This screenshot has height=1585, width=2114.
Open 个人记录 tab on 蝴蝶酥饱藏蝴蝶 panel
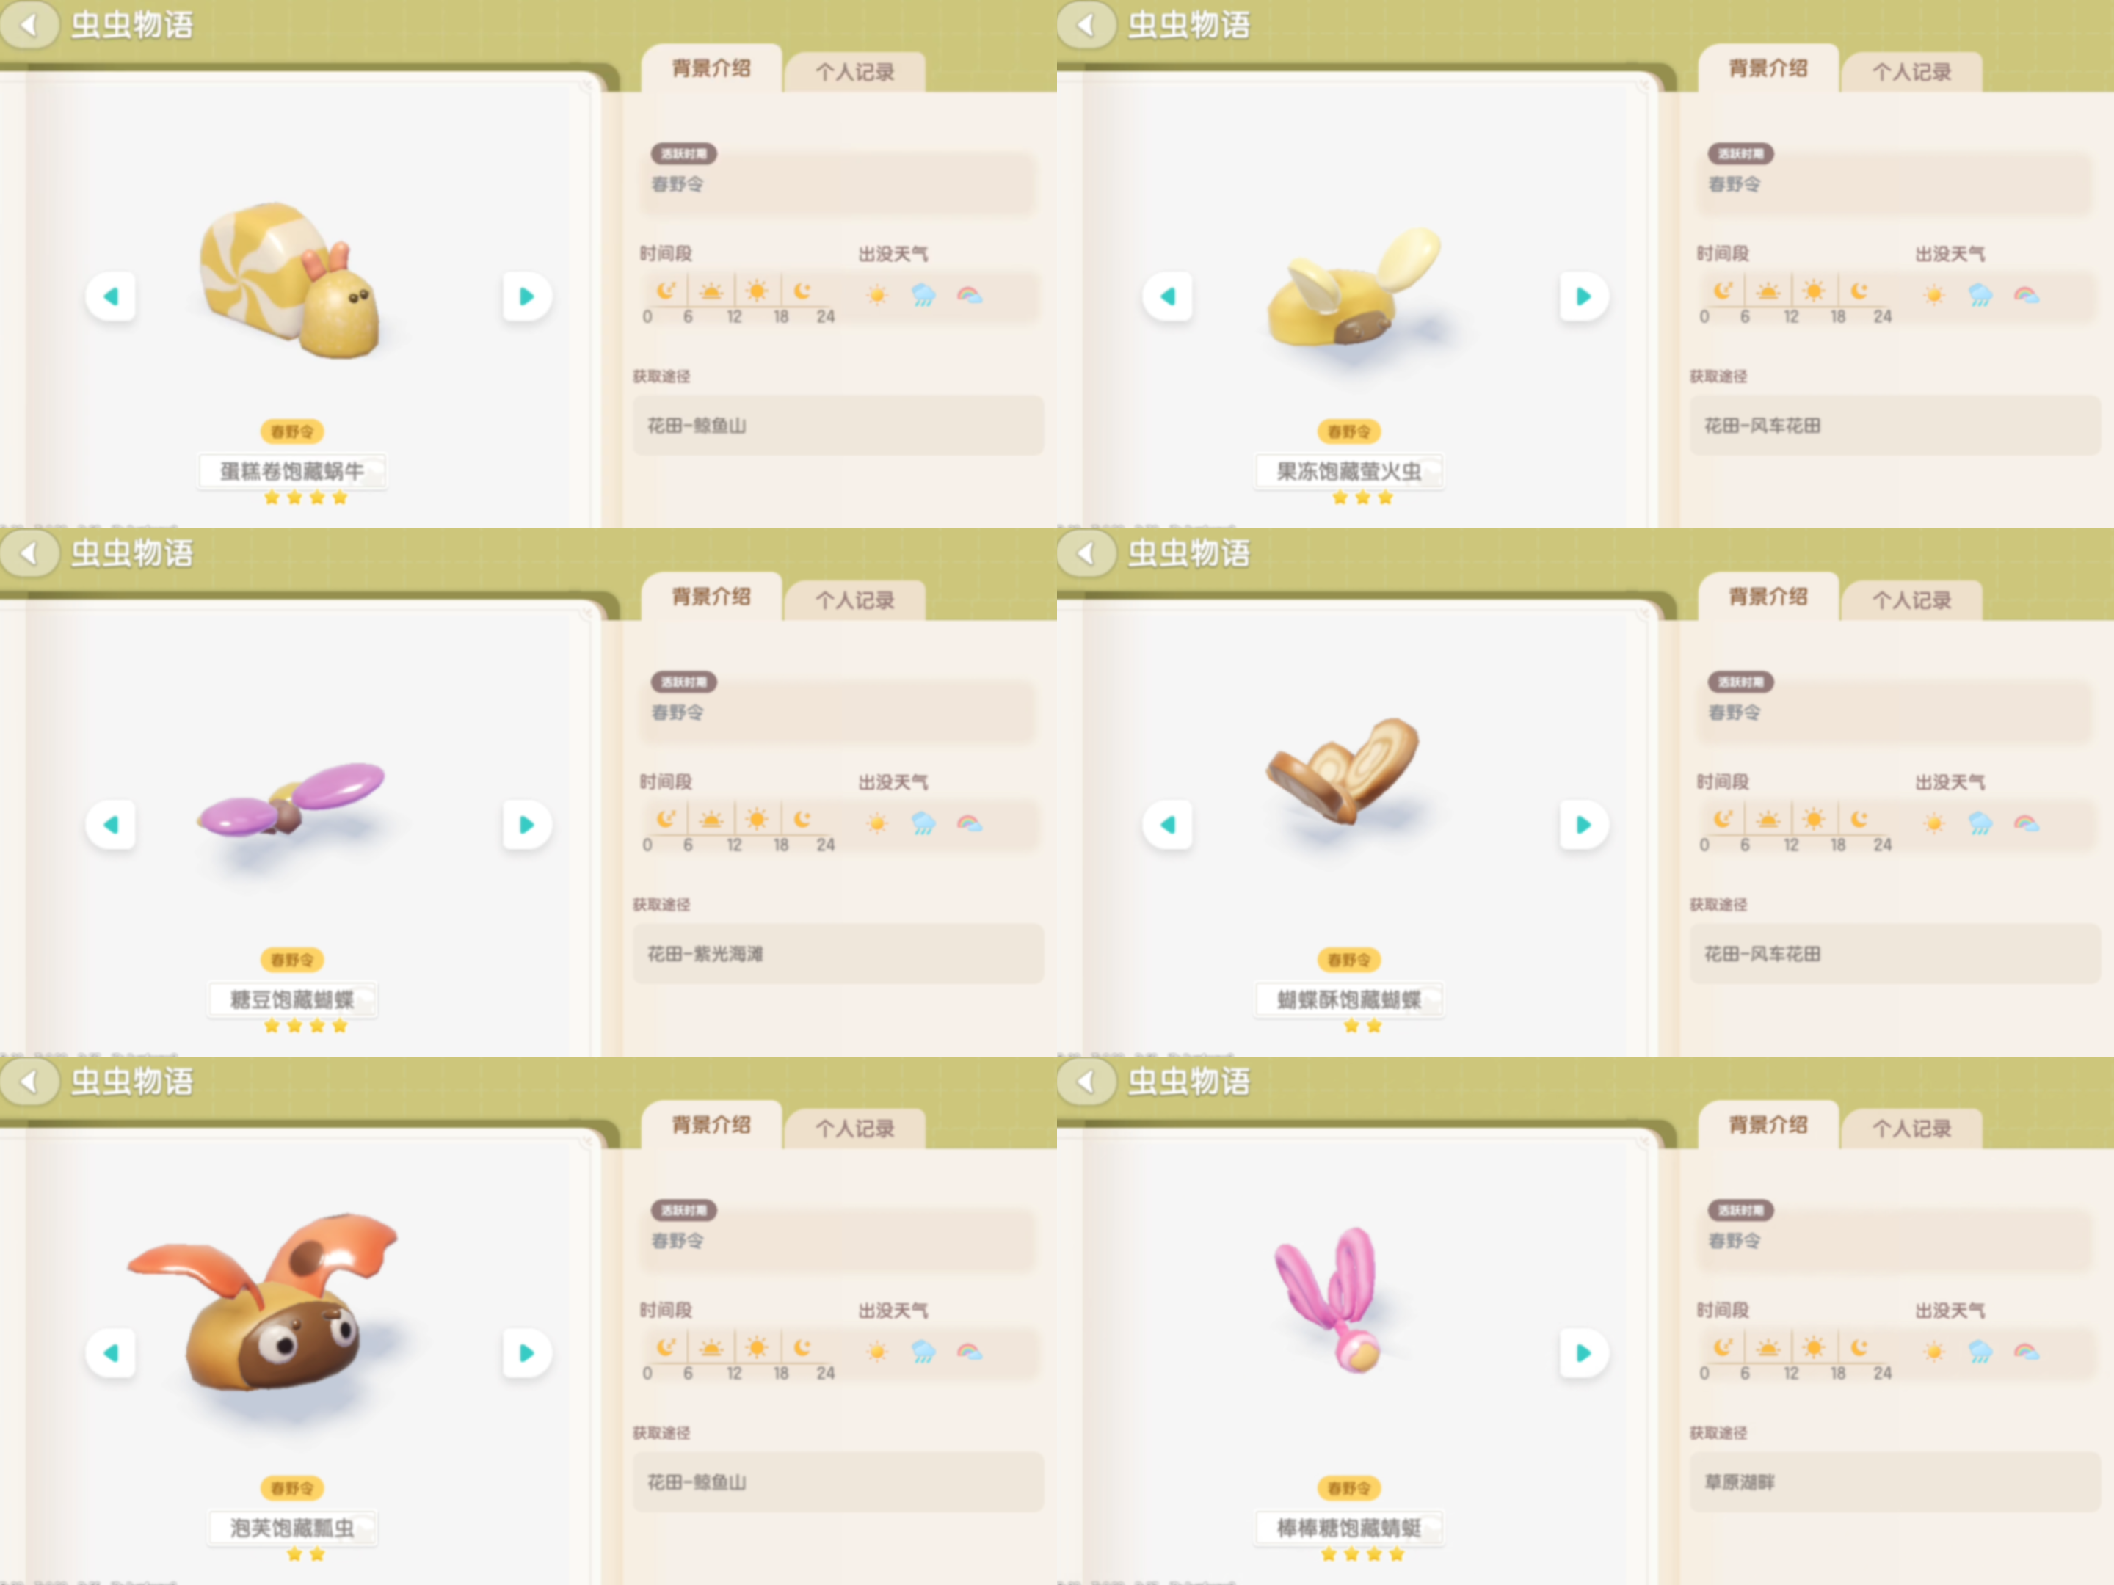tap(1911, 600)
